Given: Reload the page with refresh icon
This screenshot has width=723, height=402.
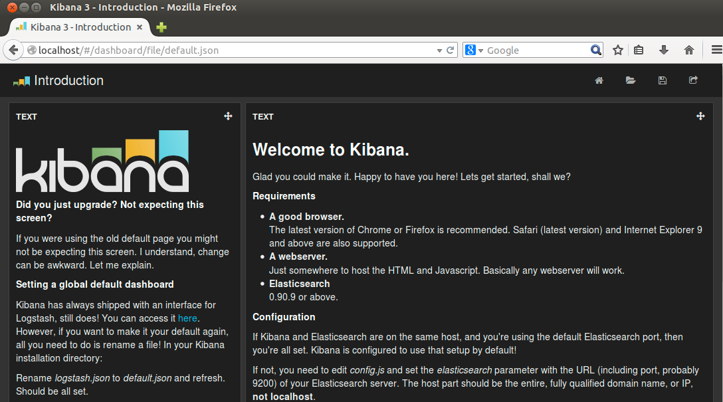Looking at the screenshot, I should point(451,50).
